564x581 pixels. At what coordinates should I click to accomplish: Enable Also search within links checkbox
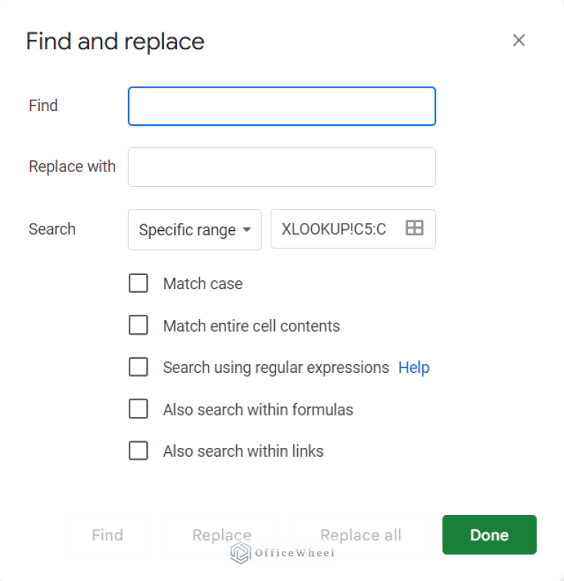(x=138, y=451)
